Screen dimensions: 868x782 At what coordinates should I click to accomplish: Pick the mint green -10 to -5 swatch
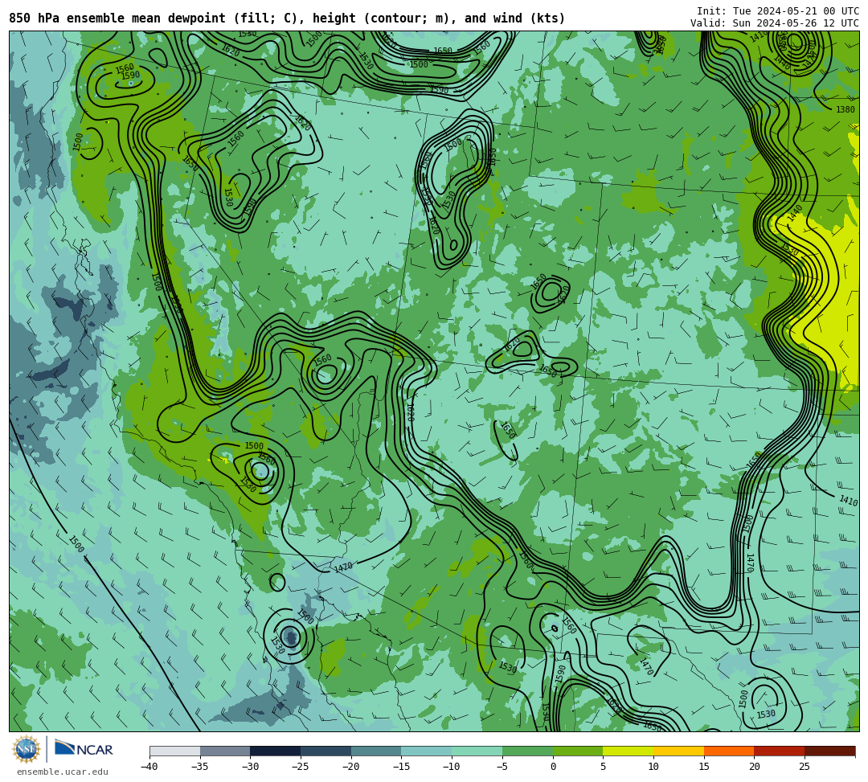477,751
